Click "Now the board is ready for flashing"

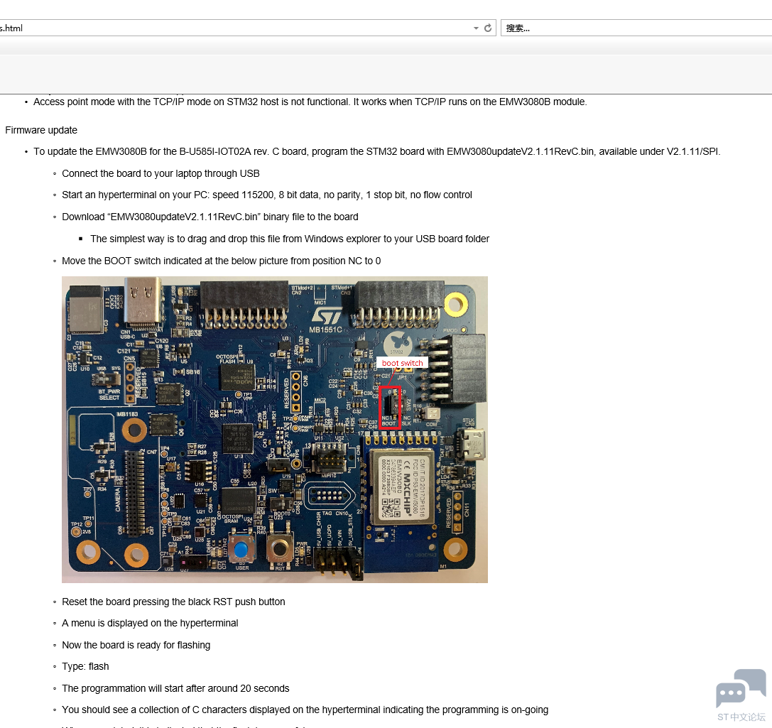[136, 646]
